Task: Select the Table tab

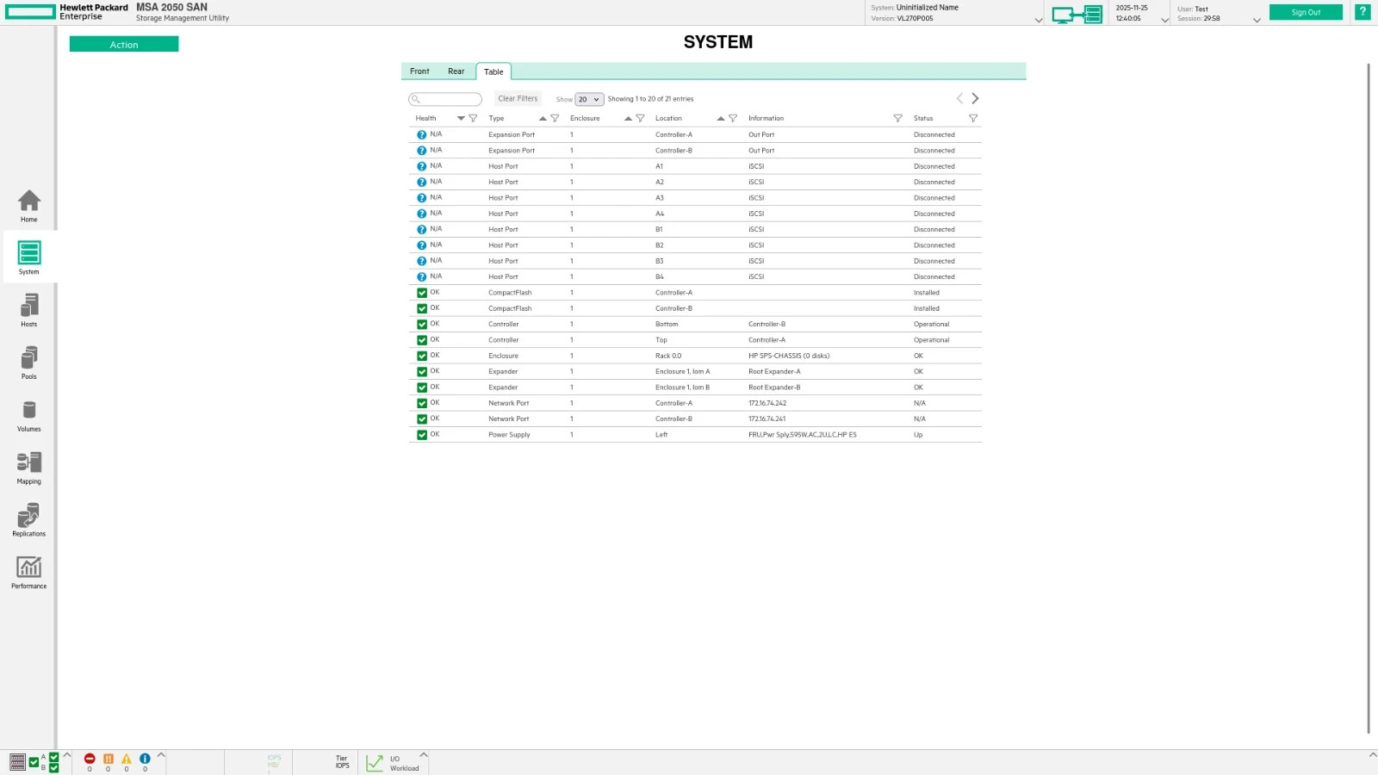Action: [x=493, y=71]
